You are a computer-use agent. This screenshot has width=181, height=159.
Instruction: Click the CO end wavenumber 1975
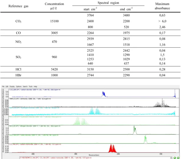pos(126,33)
